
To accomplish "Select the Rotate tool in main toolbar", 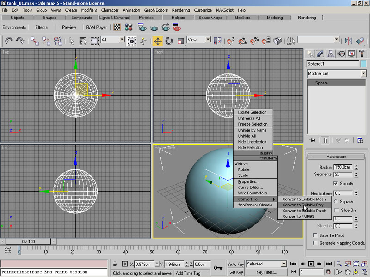I will tap(169, 41).
